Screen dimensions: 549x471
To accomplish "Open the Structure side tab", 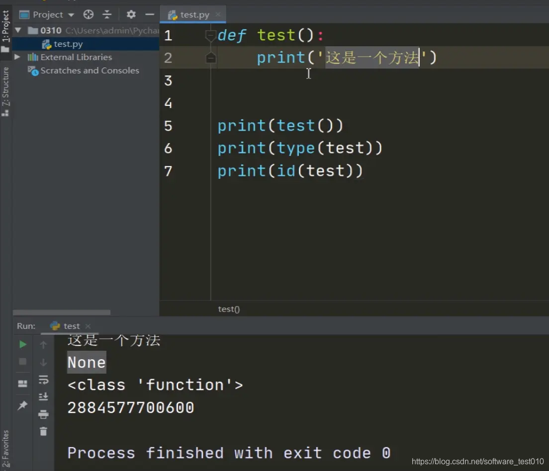I will 5,92.
